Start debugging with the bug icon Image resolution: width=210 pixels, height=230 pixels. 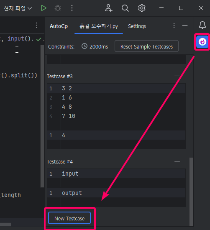coord(58,8)
